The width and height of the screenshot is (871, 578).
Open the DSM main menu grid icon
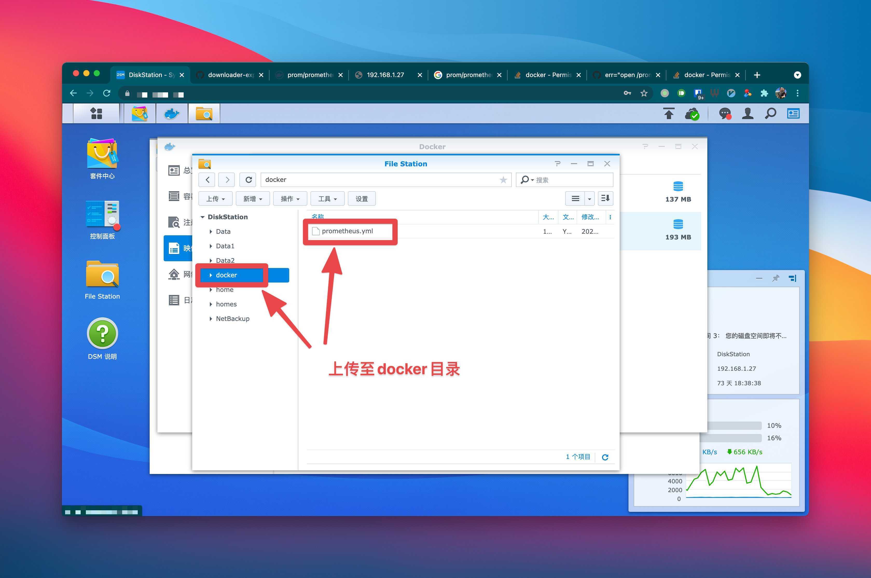[96, 114]
